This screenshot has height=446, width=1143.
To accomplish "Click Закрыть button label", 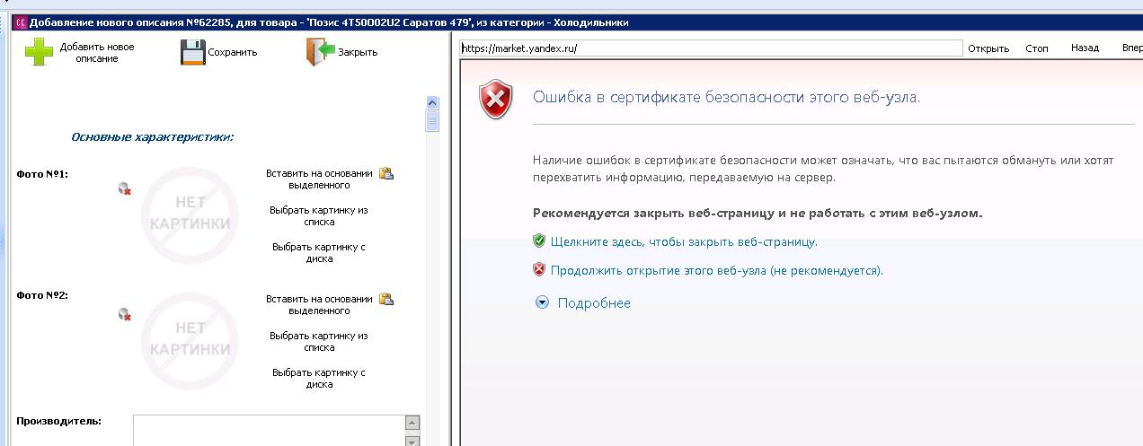I will pos(358,52).
